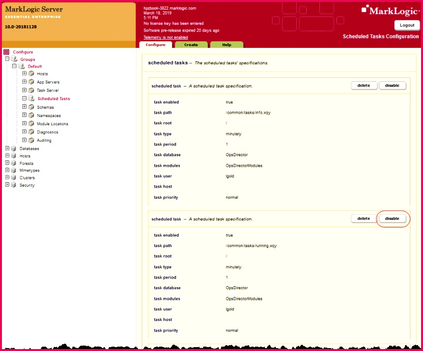This screenshot has height=351, width=423.
Task: Collapse the Default group node
Action: 15,66
